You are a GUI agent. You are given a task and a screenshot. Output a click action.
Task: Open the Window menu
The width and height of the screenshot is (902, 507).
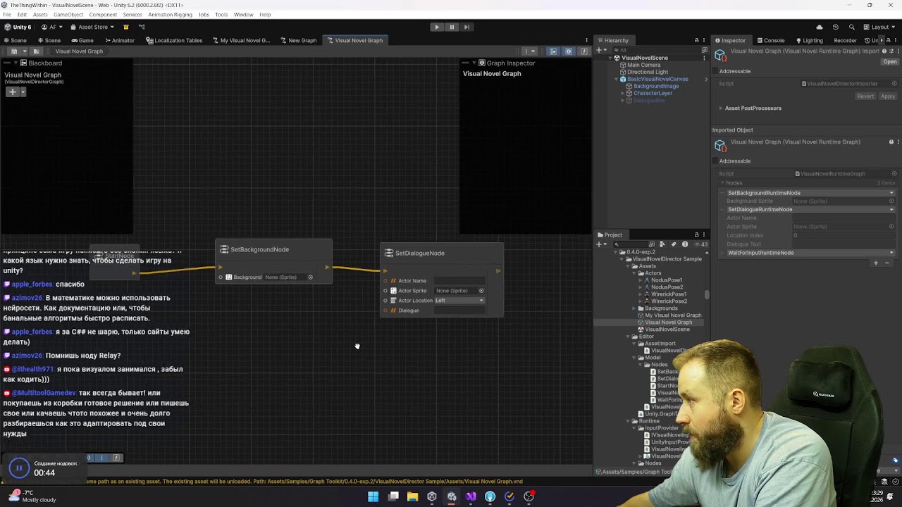pyautogui.click(x=243, y=15)
